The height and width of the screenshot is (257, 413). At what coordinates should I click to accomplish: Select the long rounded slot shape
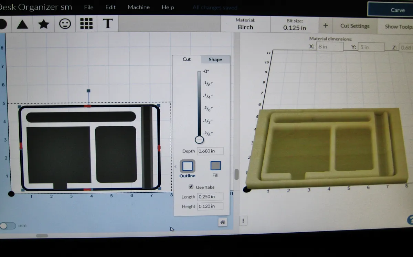[81, 117]
